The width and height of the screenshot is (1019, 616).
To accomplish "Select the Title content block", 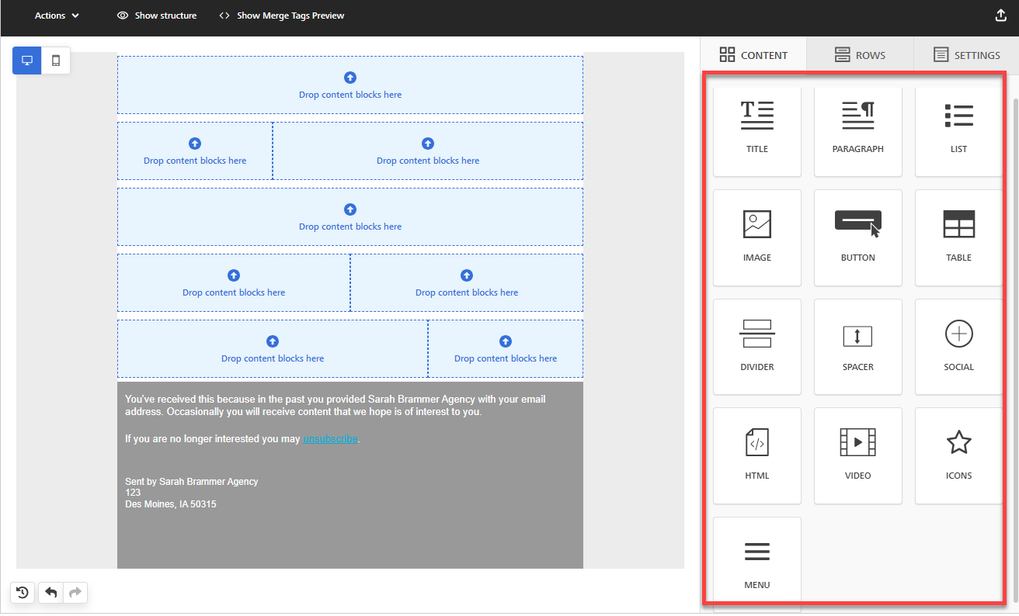I will 756,130.
